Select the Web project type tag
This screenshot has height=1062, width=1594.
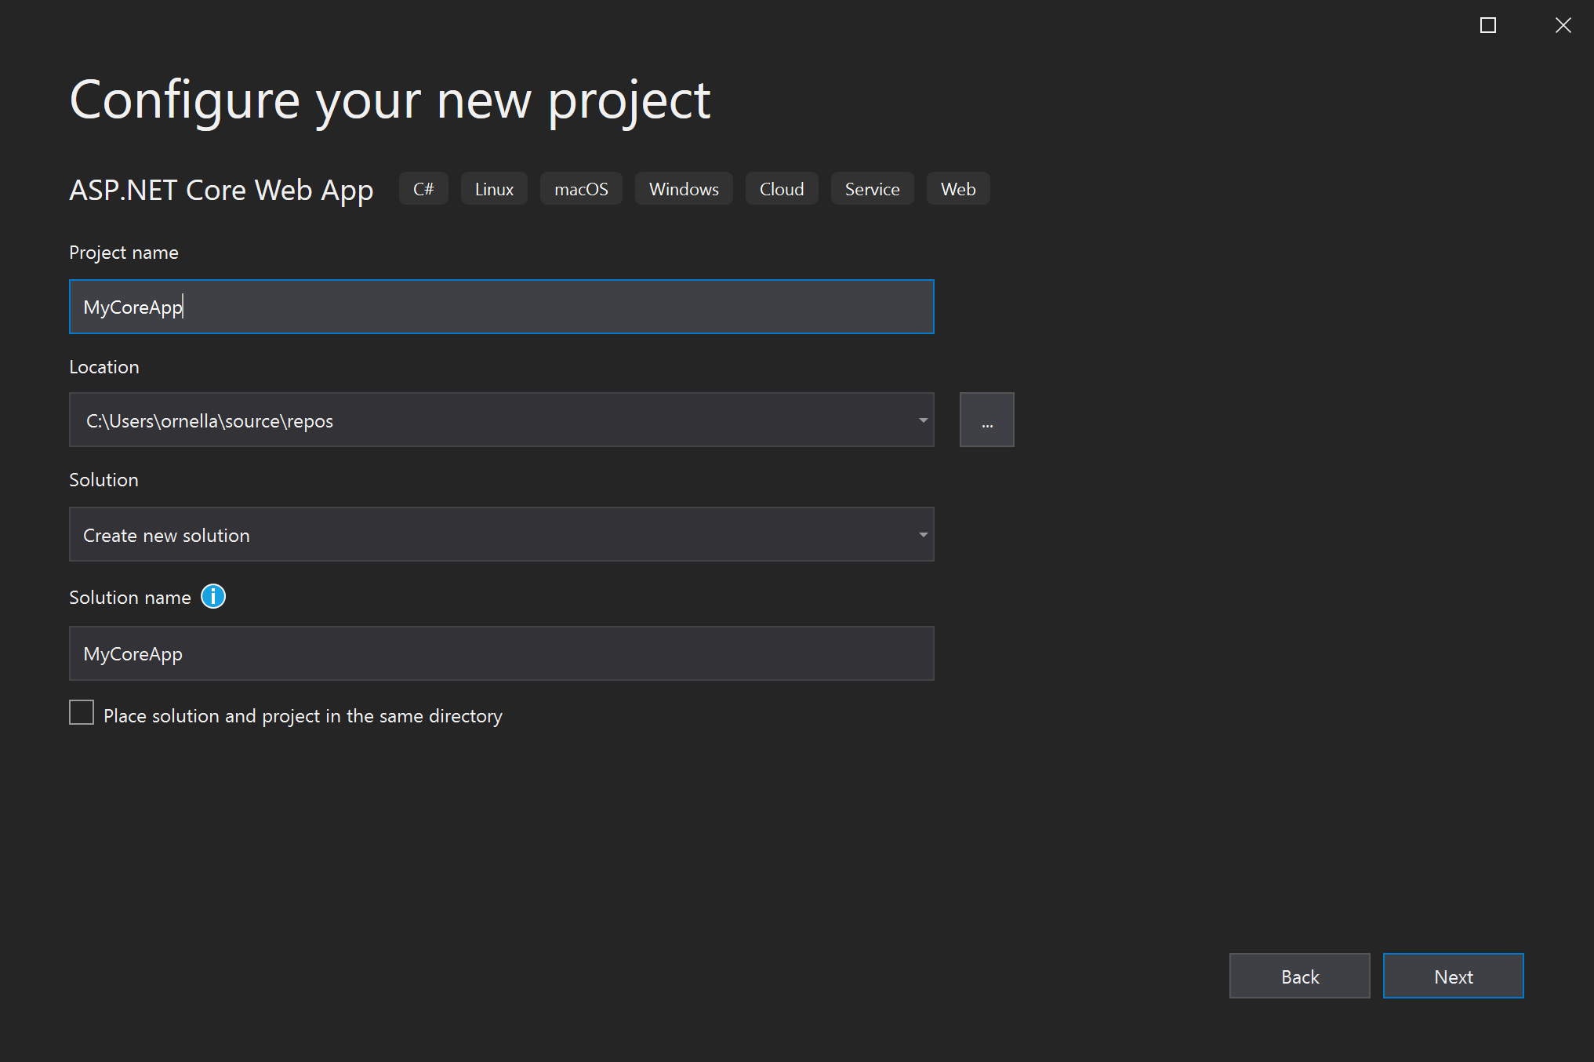[x=957, y=188]
